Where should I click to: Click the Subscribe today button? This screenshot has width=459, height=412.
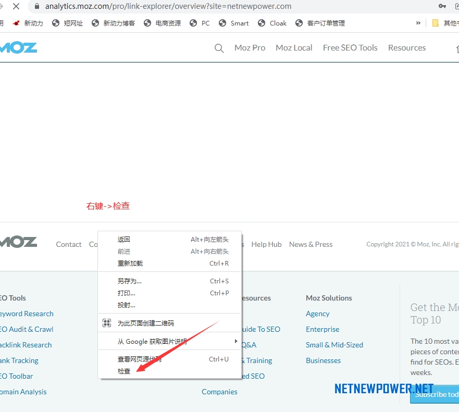(435, 394)
